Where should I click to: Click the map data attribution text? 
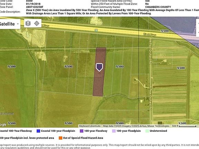point(136,126)
